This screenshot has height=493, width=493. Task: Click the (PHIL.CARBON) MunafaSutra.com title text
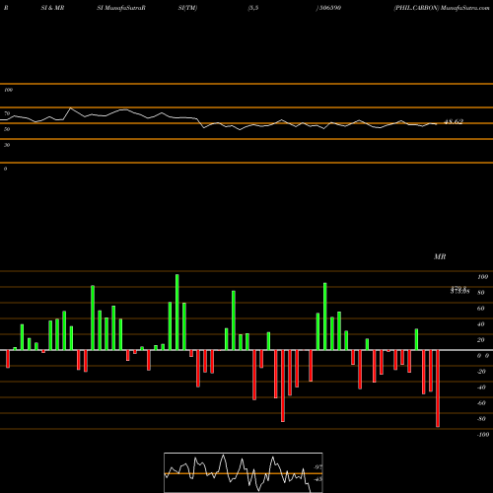pos(442,8)
